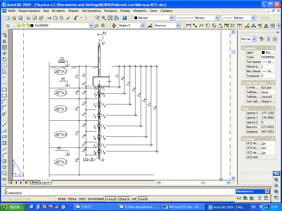Click the Цвет ByLayer color swatch
This screenshot has width=282, height=211.
(263, 52)
